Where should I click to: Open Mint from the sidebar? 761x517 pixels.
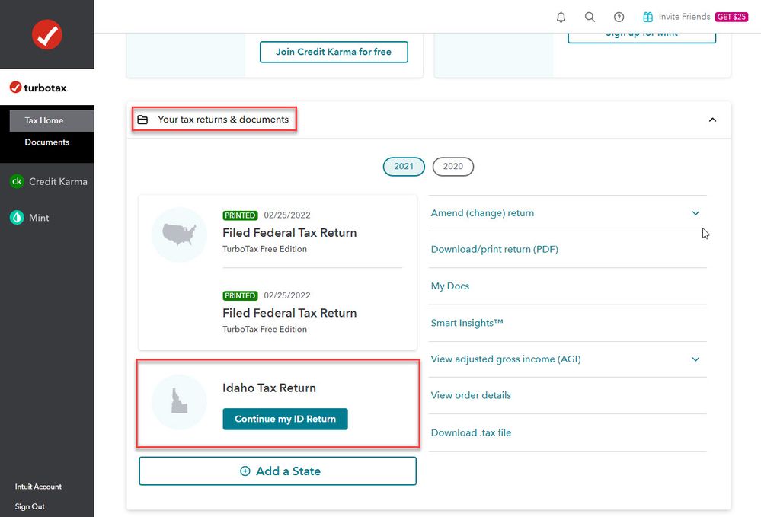point(30,218)
